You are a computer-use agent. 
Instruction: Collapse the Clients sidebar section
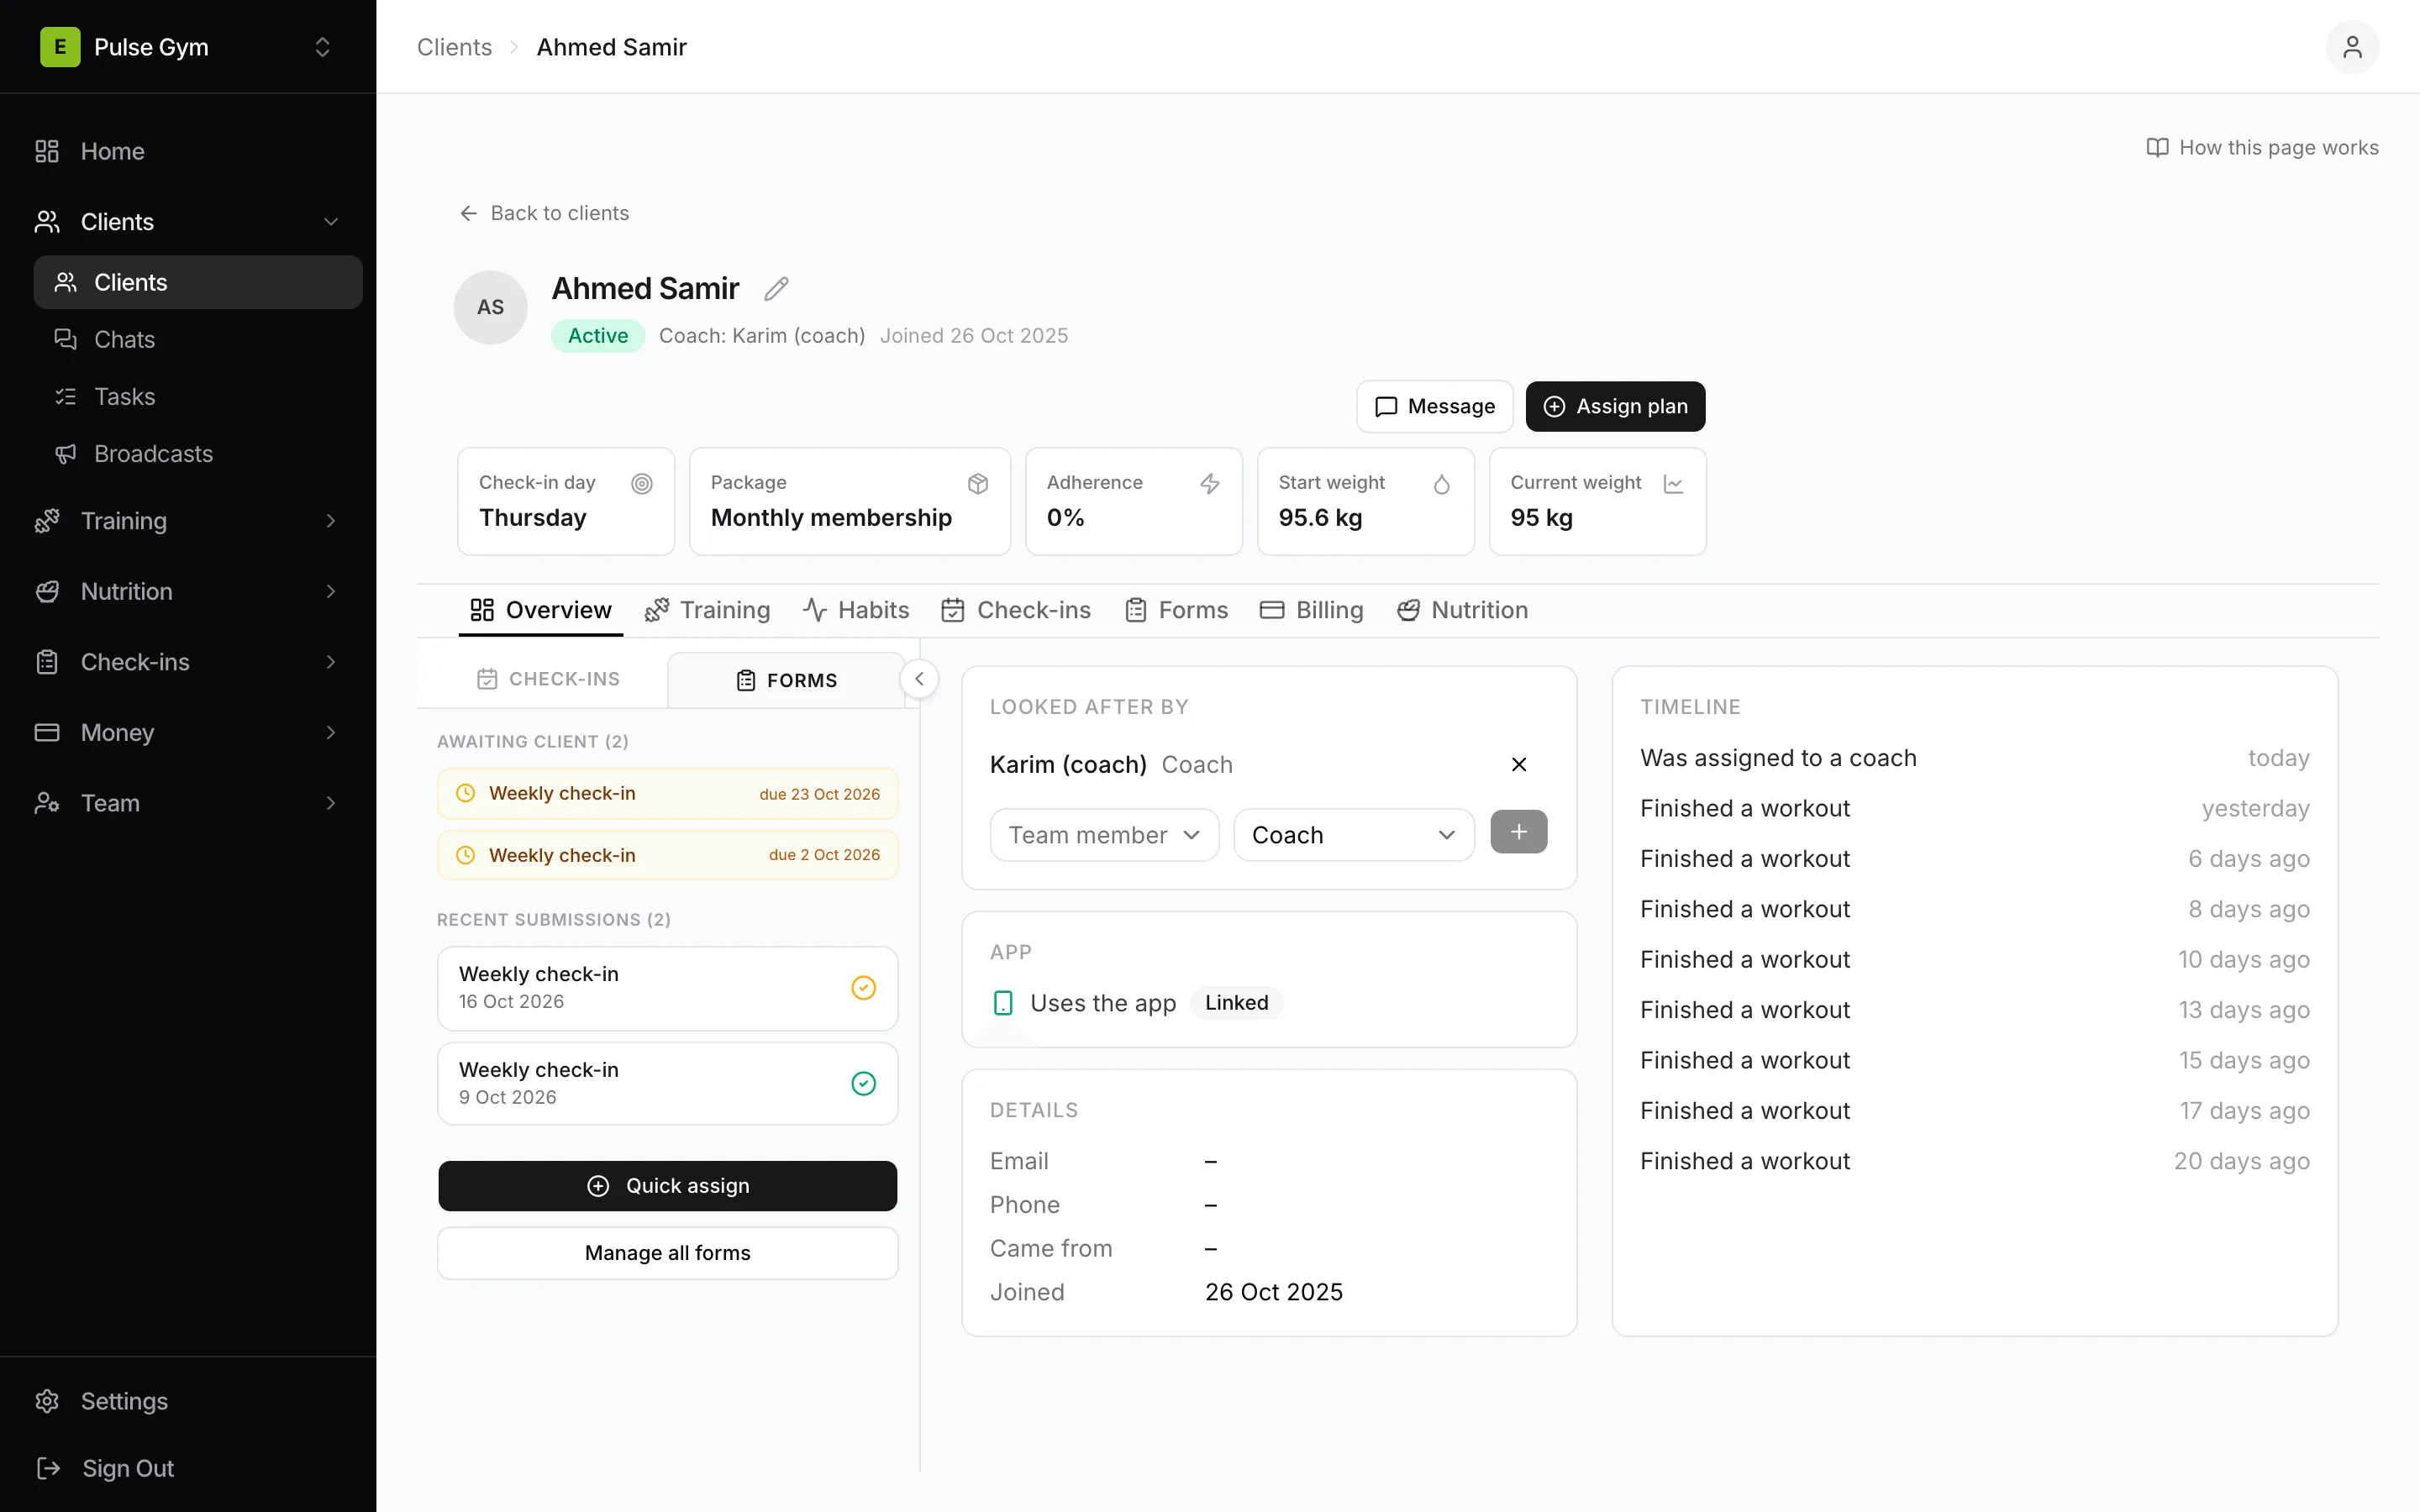coord(331,222)
